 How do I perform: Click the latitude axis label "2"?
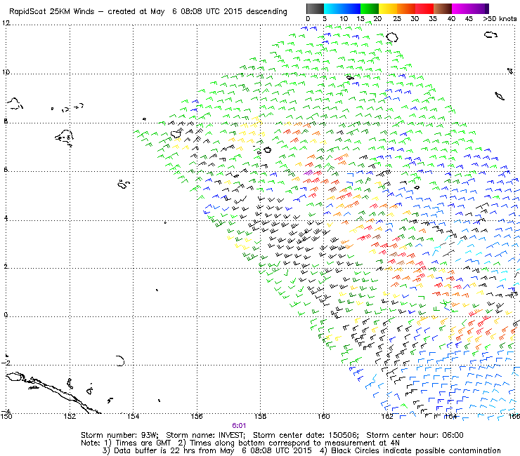pos(6,267)
